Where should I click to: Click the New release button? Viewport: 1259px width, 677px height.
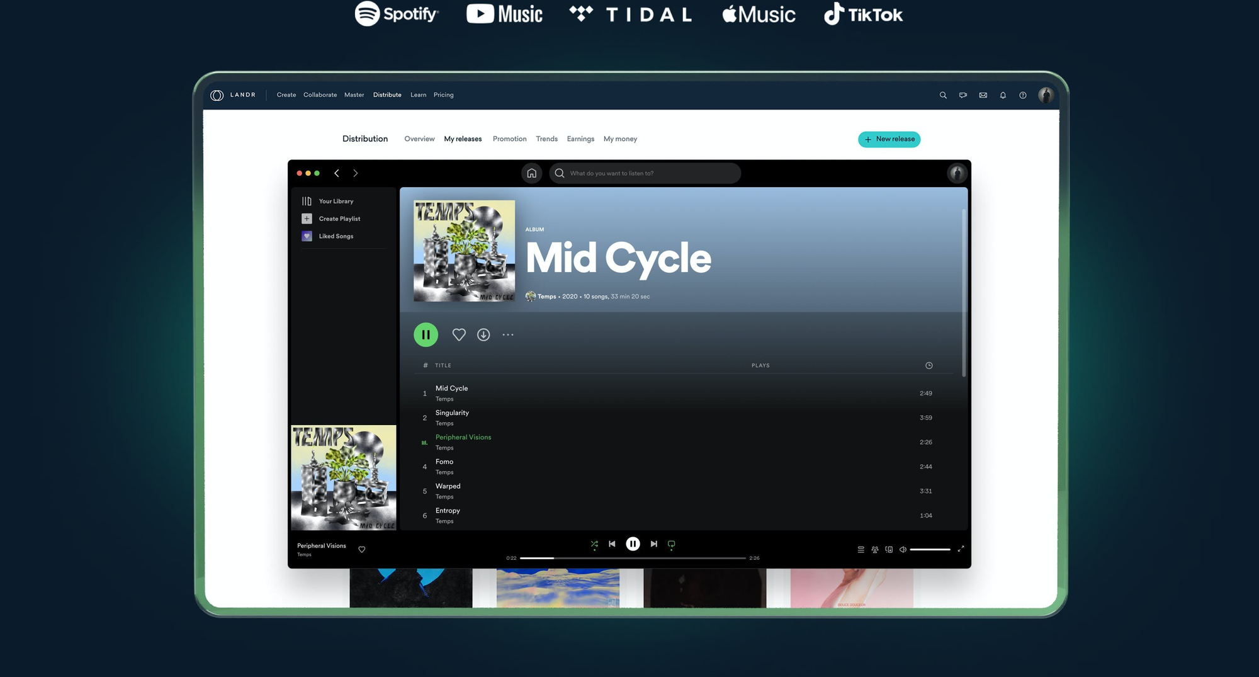click(889, 139)
